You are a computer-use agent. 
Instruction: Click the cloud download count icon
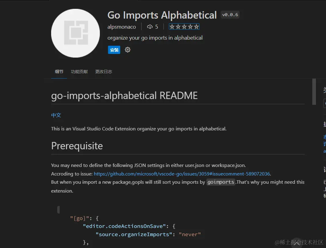click(150, 27)
